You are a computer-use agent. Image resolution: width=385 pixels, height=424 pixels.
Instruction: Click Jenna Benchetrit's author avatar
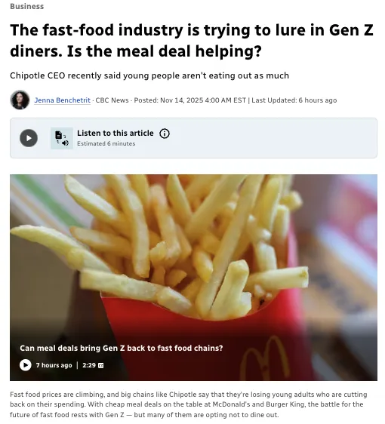click(20, 100)
